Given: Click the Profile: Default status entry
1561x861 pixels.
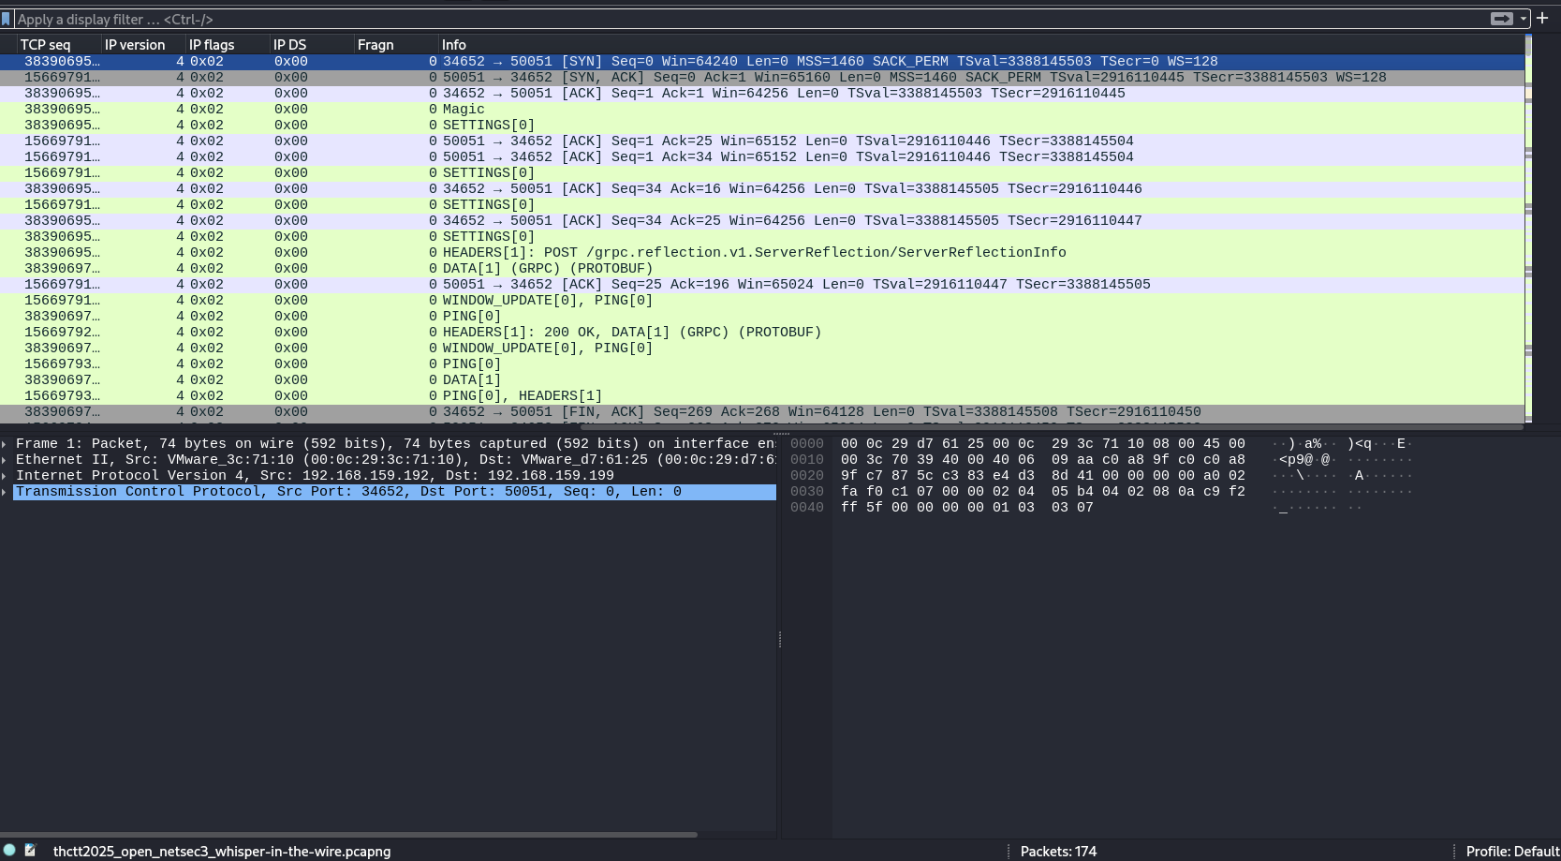Looking at the screenshot, I should tap(1512, 851).
